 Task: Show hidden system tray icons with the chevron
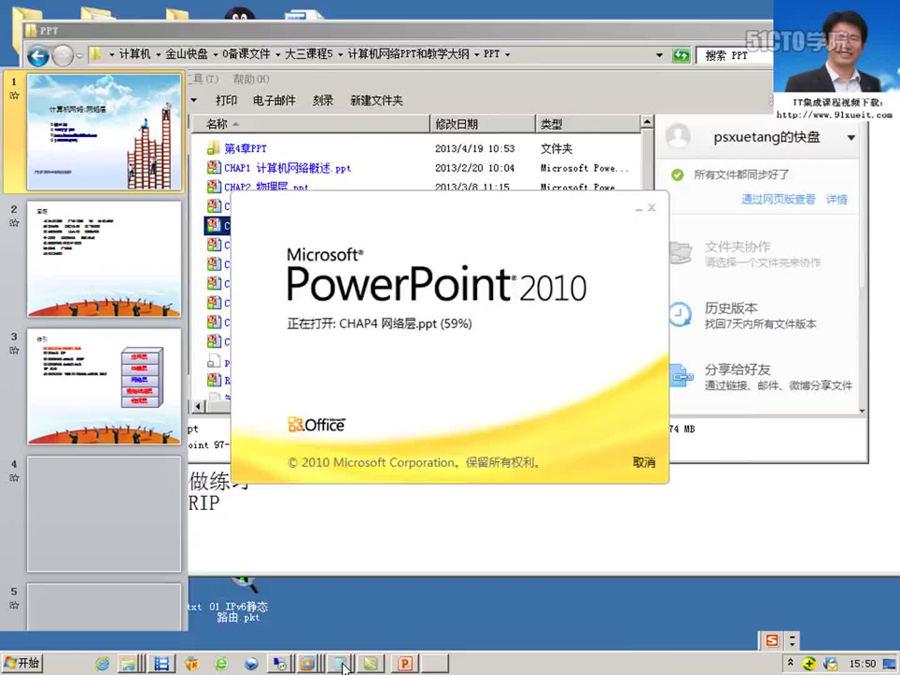(x=791, y=663)
